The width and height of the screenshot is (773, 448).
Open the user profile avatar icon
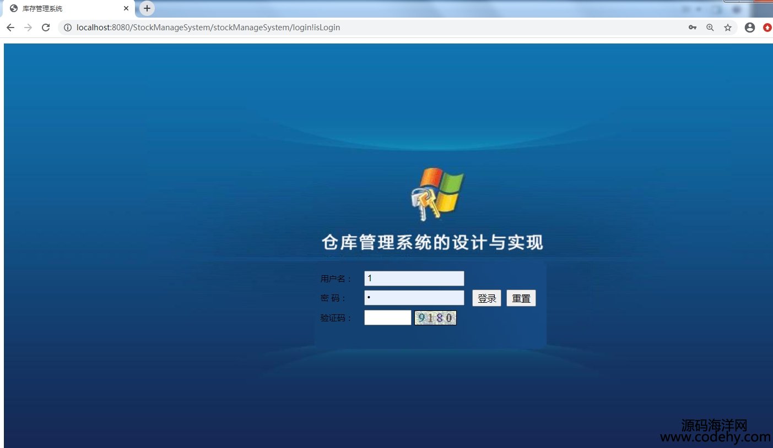coord(750,28)
